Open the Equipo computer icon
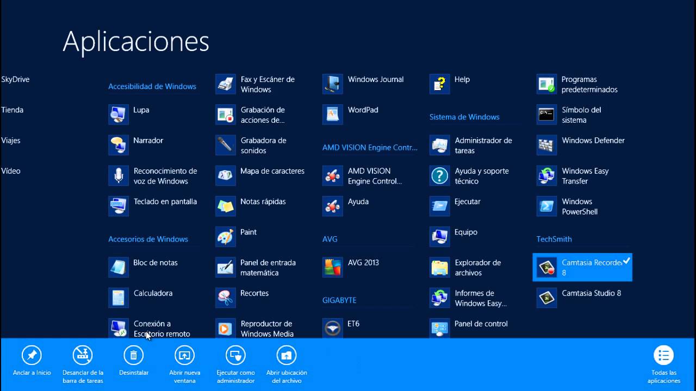 [x=440, y=237]
